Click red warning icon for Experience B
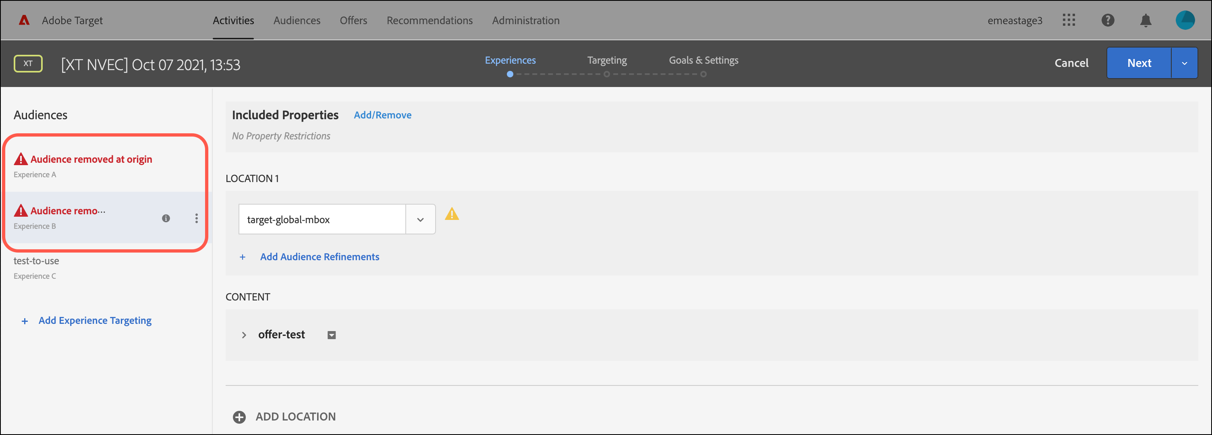Screen dimensions: 1212x435 21,210
